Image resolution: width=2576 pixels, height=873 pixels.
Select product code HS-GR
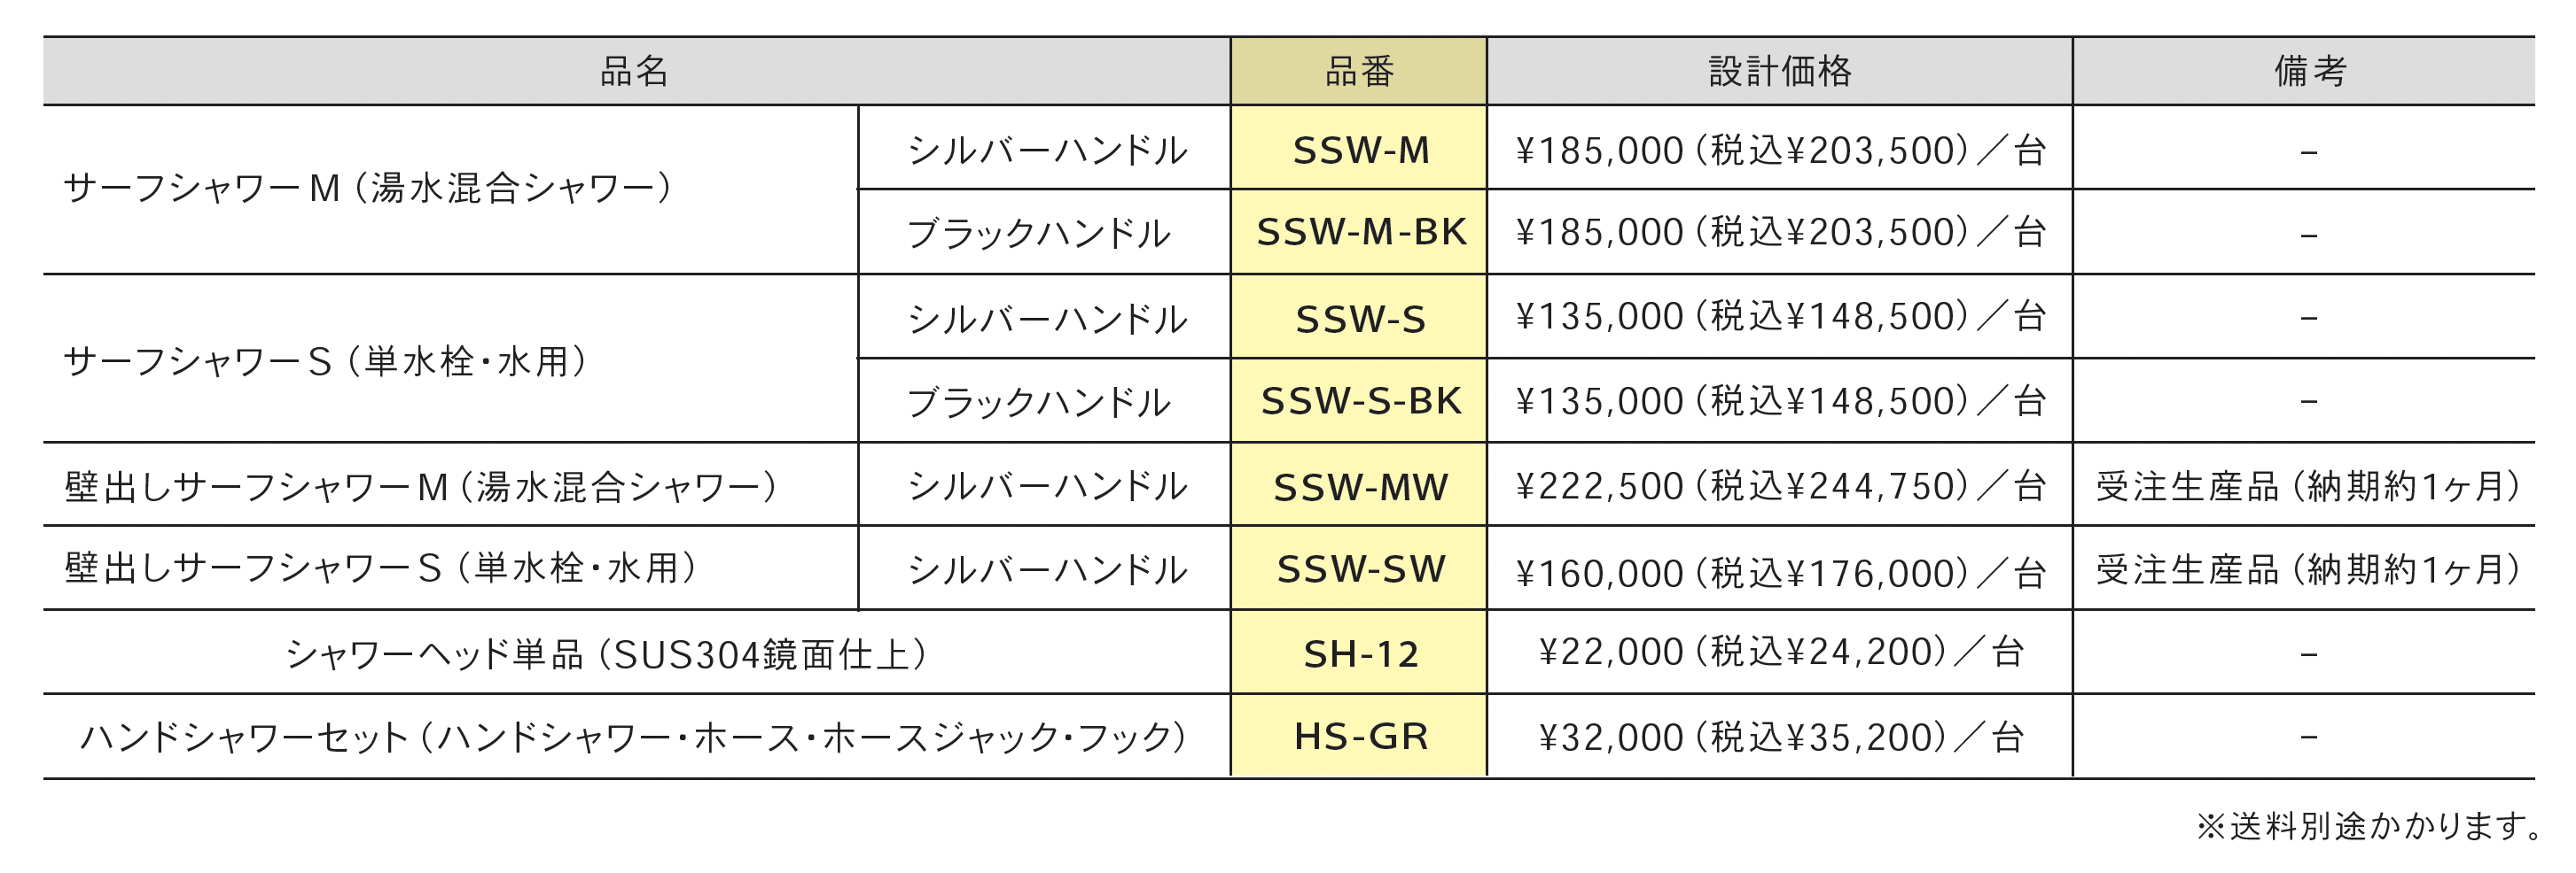(x=1360, y=736)
